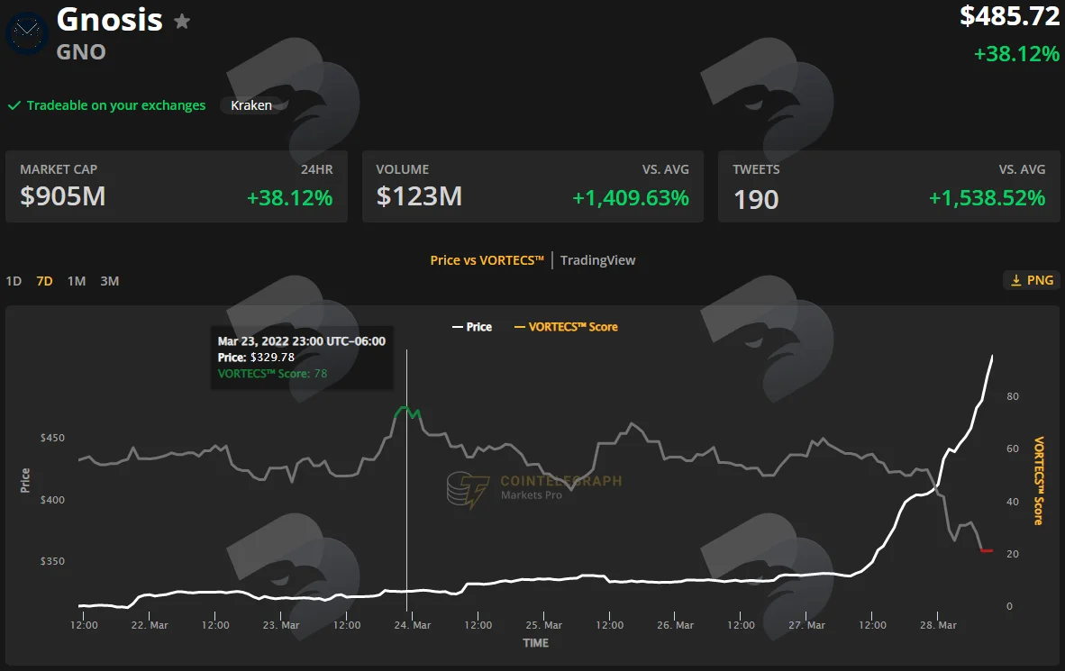The width and height of the screenshot is (1065, 671).
Task: Toggle the VORTECS Score legend entry
Action: coord(566,327)
